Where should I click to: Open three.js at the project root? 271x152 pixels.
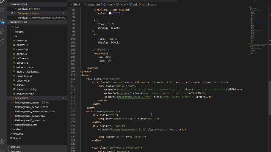[17, 138]
